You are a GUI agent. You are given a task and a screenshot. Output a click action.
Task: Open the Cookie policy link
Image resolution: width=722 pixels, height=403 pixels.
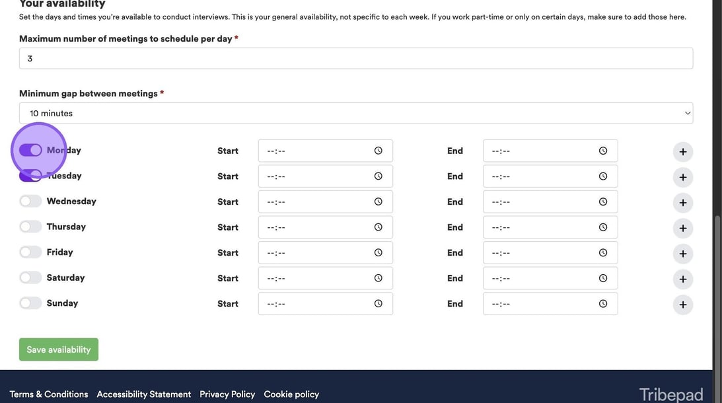pos(291,394)
